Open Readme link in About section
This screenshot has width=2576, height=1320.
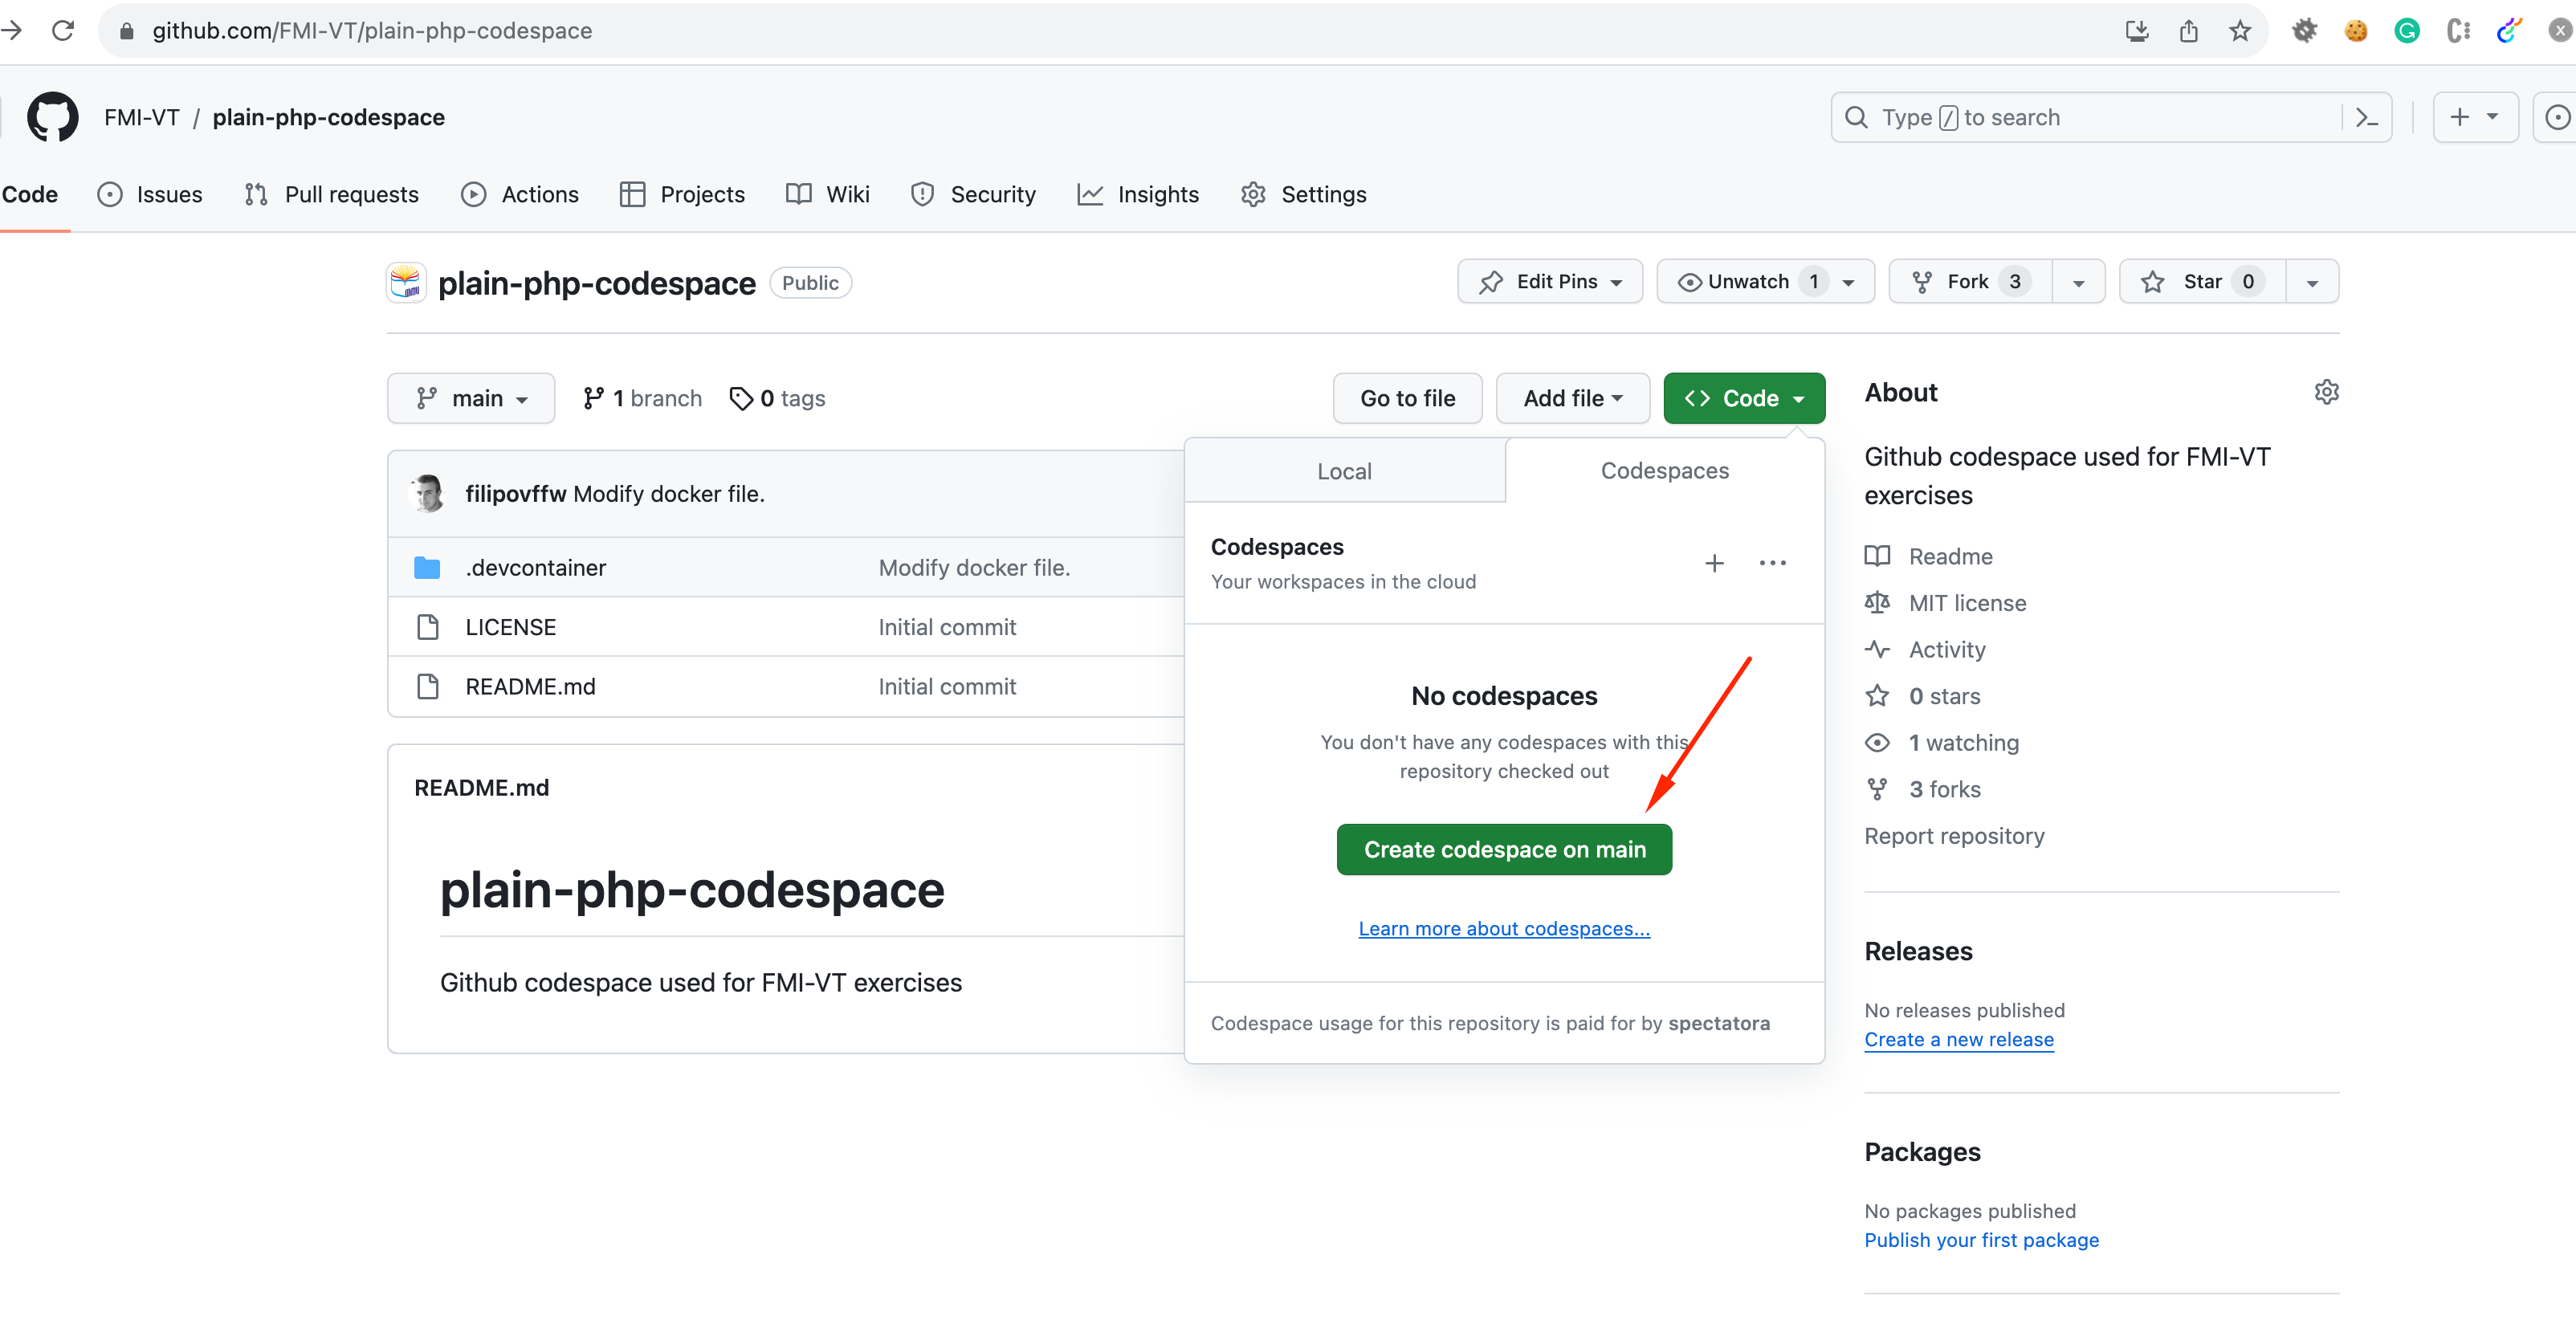(1928, 556)
